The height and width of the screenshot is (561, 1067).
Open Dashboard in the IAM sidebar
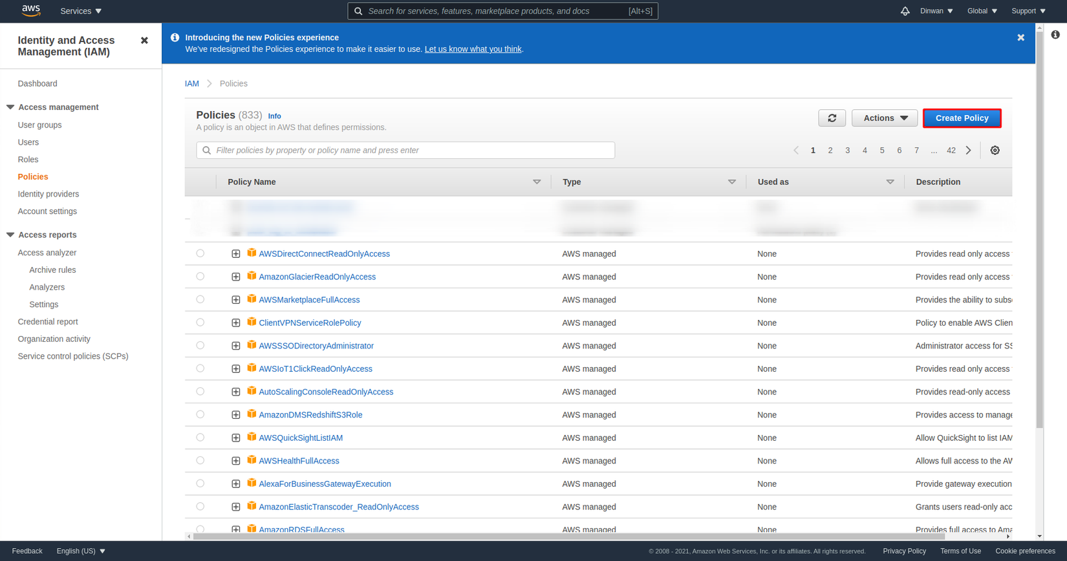tap(38, 83)
